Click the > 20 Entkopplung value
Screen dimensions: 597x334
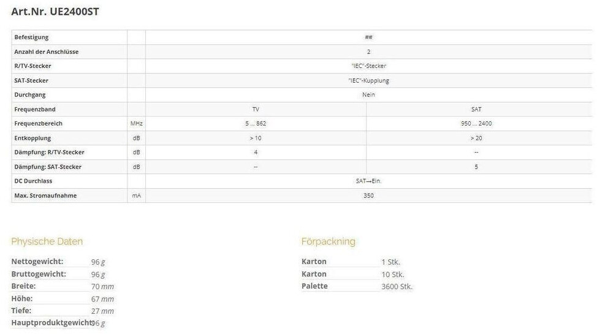[x=476, y=138]
